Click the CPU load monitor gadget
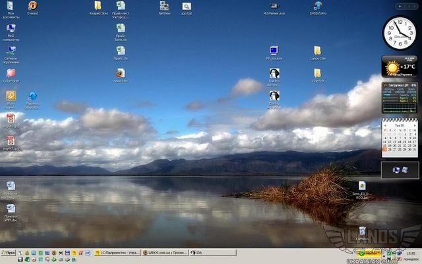 399,94
